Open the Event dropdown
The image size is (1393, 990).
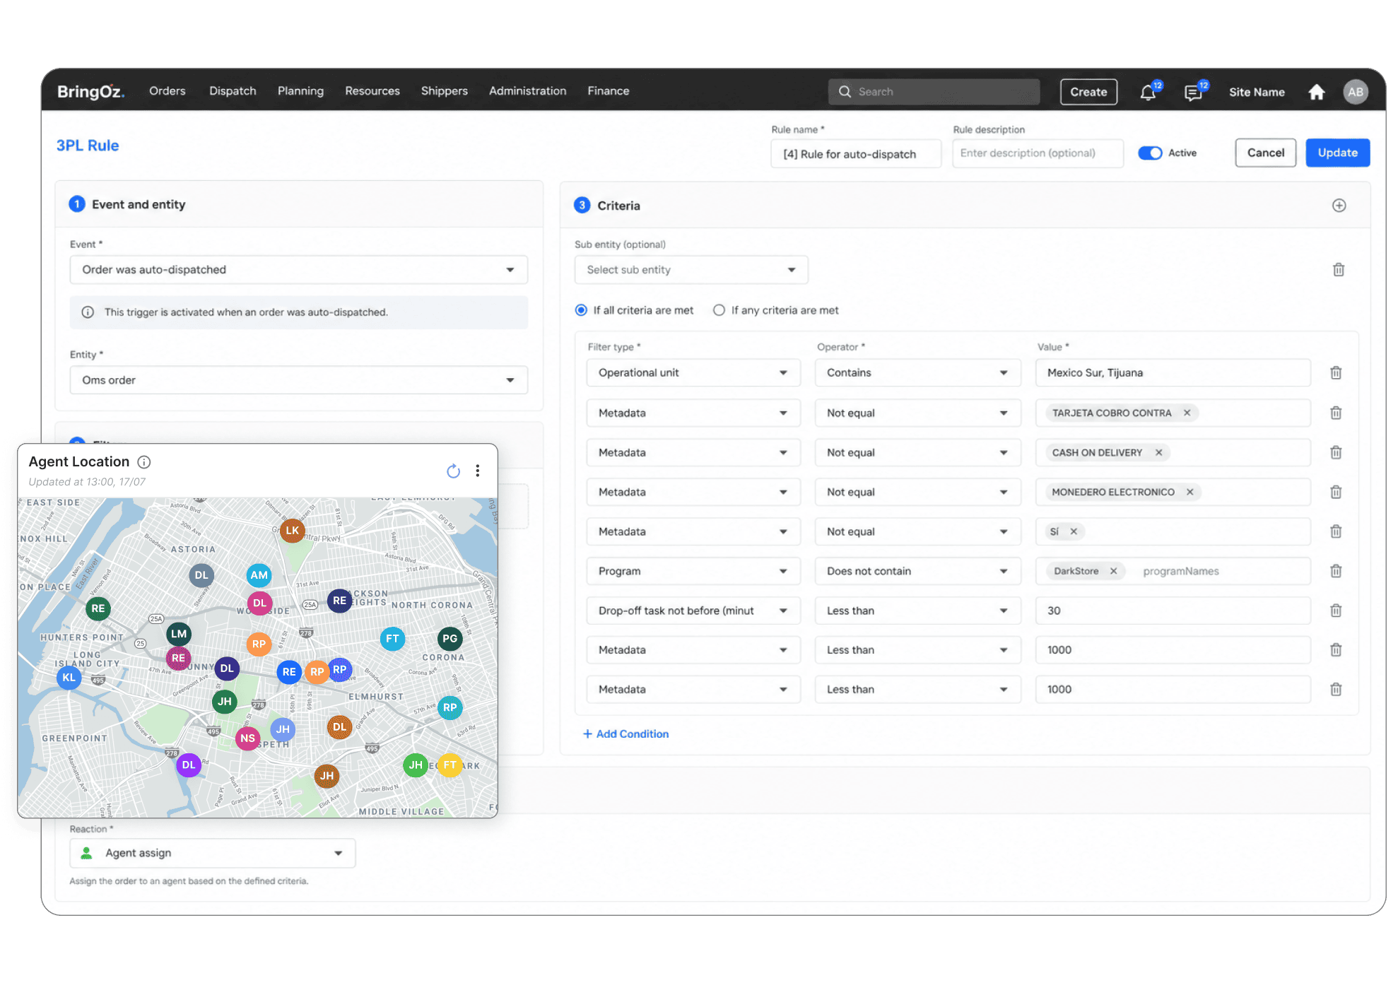298,270
